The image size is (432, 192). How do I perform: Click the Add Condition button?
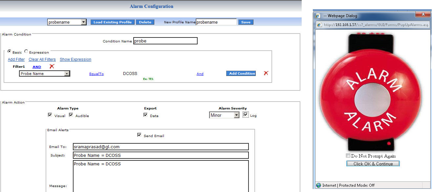(241, 73)
